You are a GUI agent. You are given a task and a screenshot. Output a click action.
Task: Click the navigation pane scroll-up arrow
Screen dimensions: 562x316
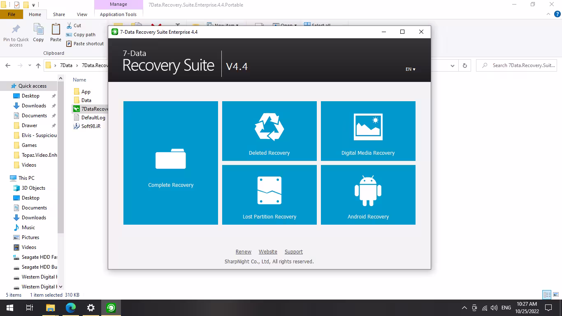pos(61,78)
